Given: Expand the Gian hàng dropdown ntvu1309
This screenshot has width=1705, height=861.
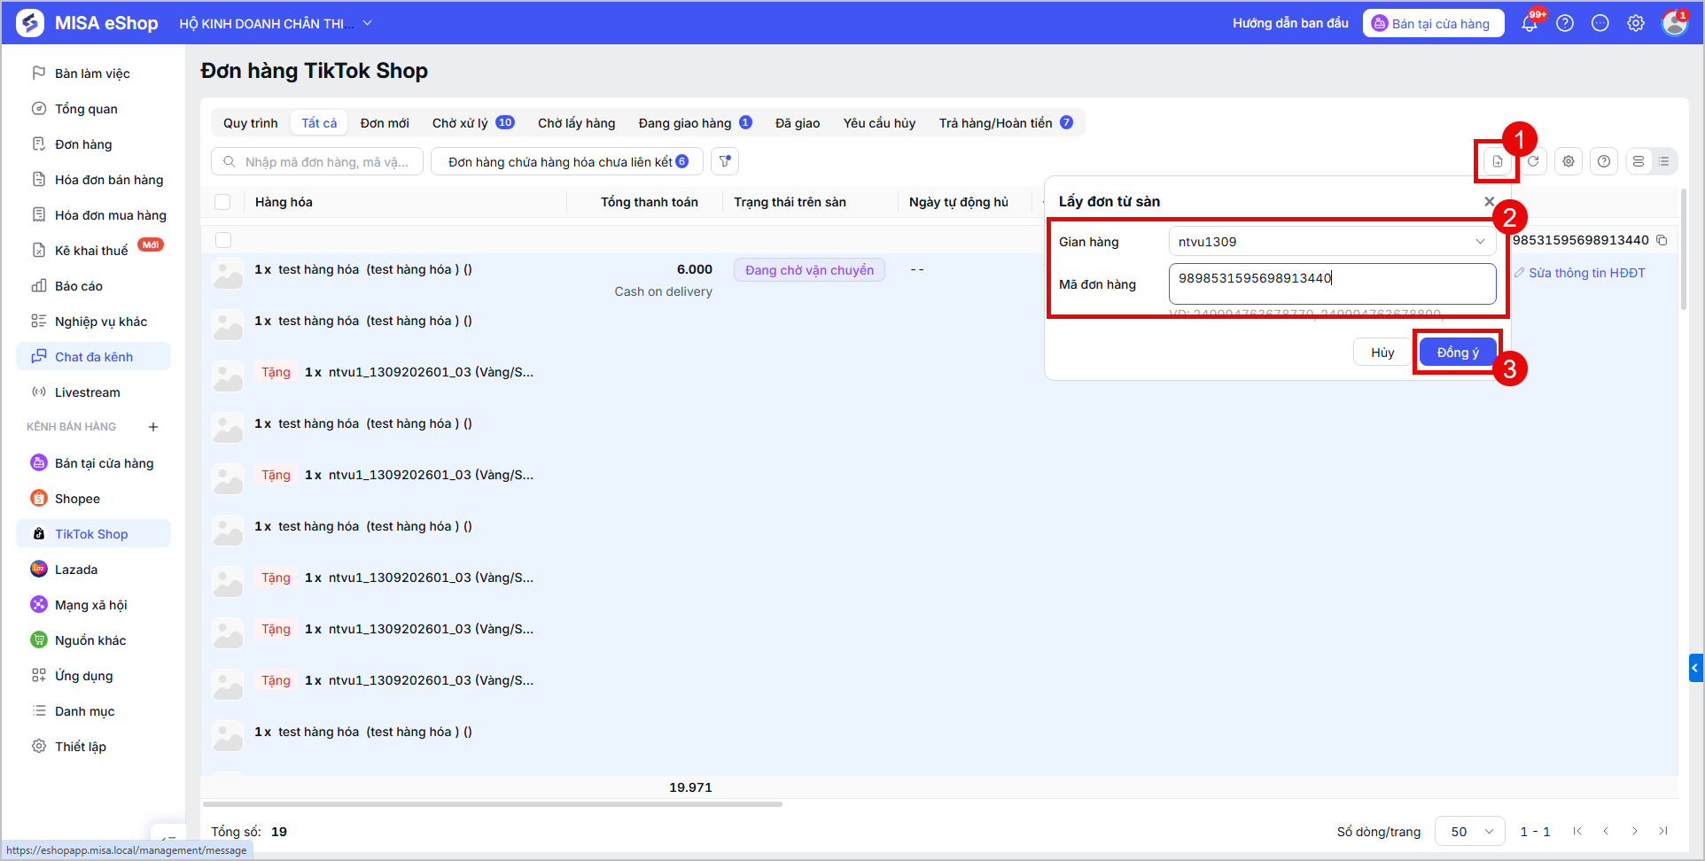Looking at the screenshot, I should coord(1332,242).
